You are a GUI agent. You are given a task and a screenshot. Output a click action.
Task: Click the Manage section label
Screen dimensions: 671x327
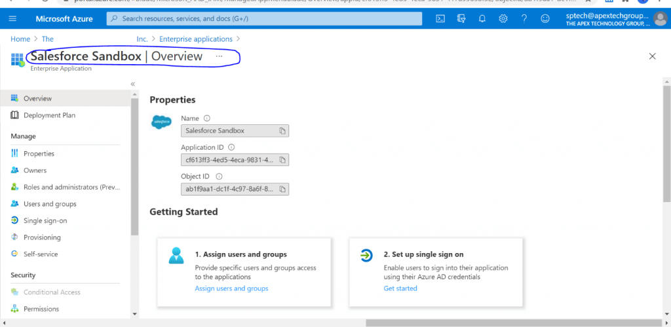pos(23,136)
